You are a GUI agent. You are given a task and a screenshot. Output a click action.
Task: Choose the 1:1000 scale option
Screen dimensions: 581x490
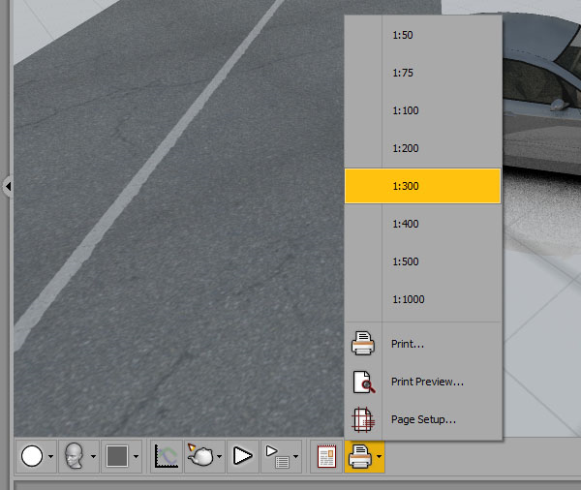[x=423, y=299]
